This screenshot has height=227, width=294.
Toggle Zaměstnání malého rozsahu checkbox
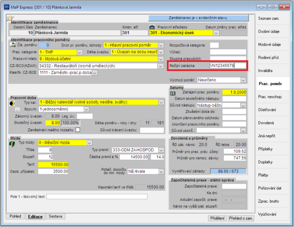(x=78, y=130)
